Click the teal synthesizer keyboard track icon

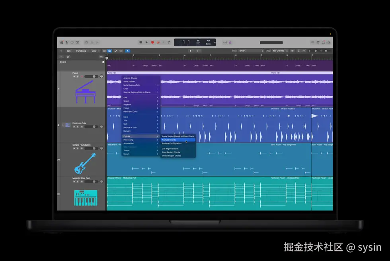pos(86,198)
